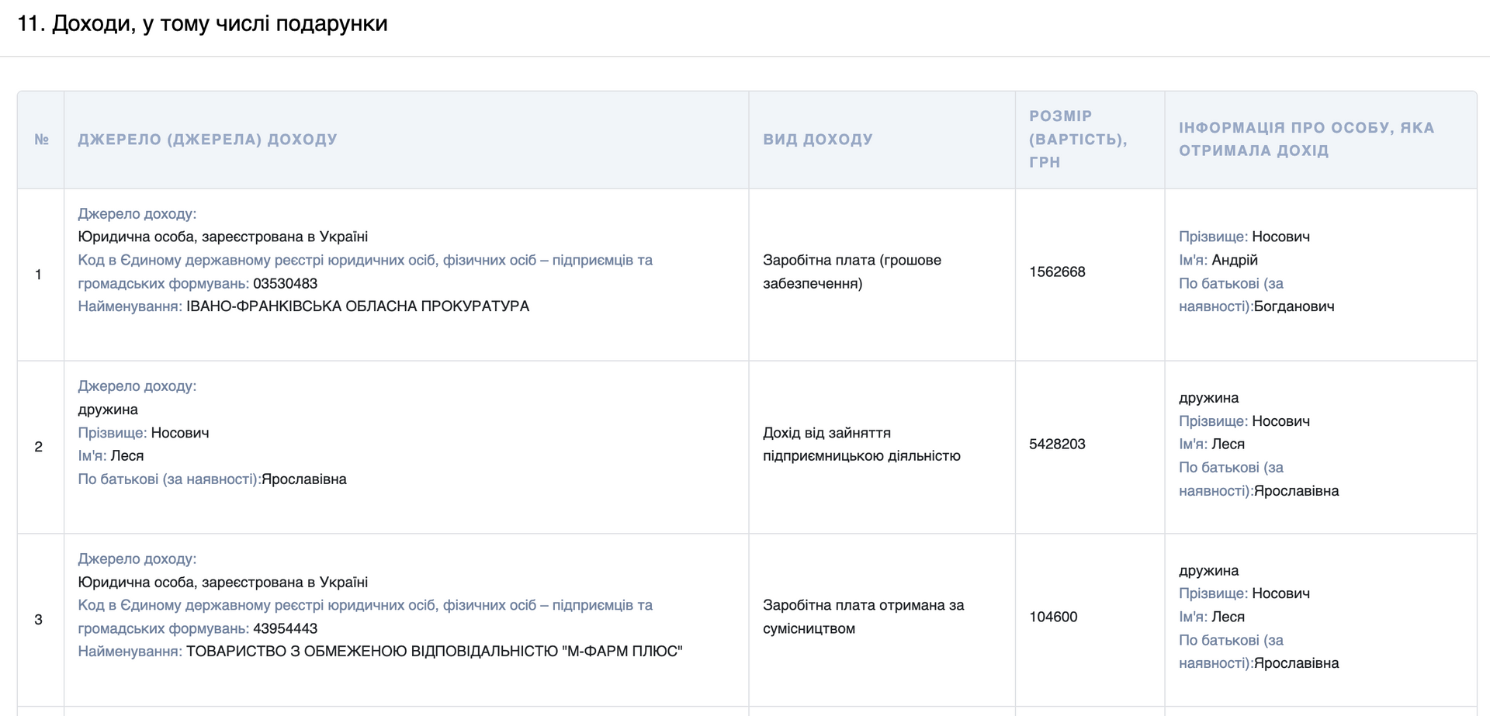Click "Дохід від зайняття підприємницькою діяльністю" cell
The image size is (1490, 716).
click(x=861, y=444)
